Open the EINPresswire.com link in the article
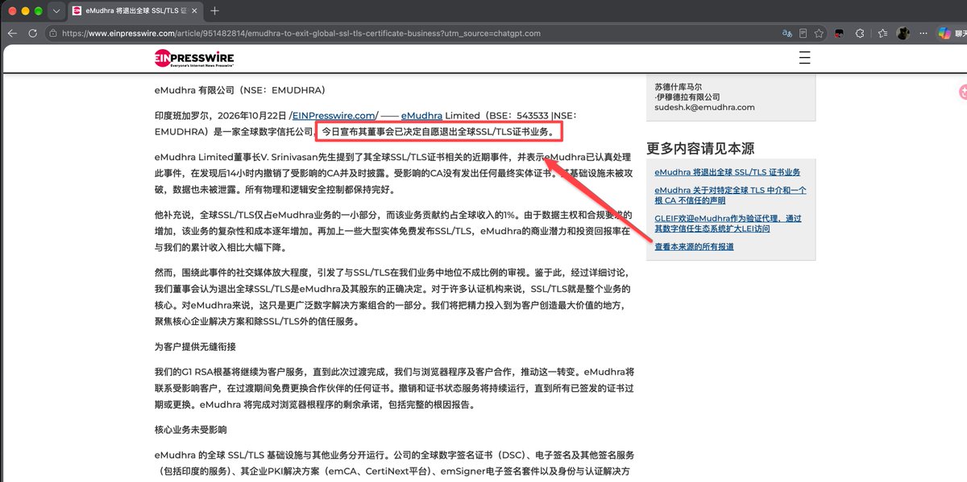This screenshot has height=482, width=967. pyautogui.click(x=335, y=116)
